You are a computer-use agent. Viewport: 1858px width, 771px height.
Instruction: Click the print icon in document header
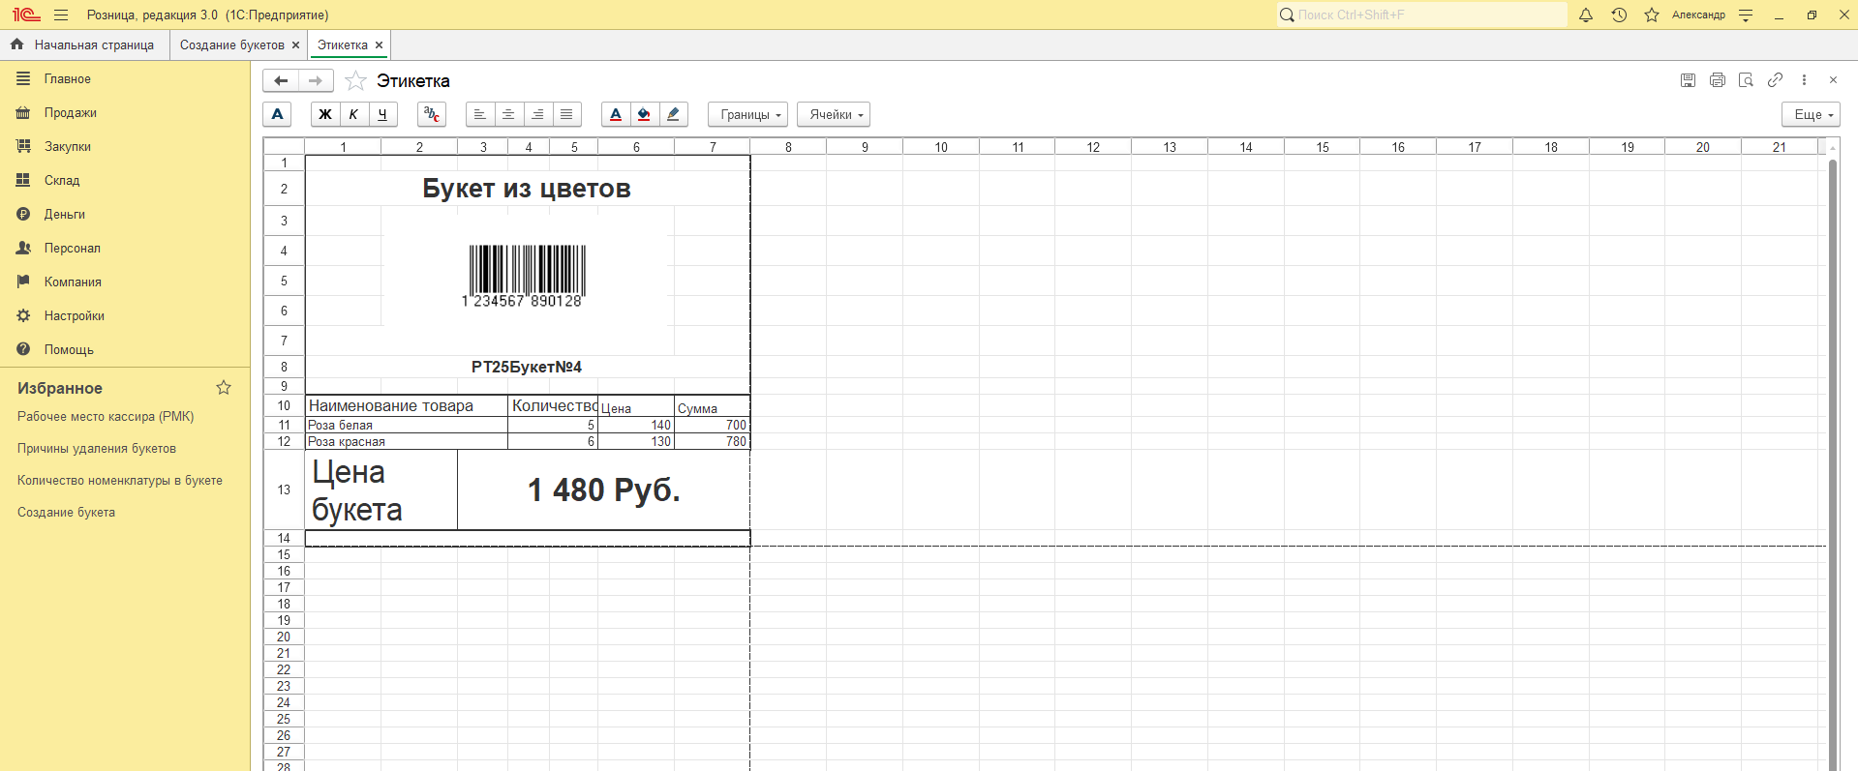(x=1717, y=80)
